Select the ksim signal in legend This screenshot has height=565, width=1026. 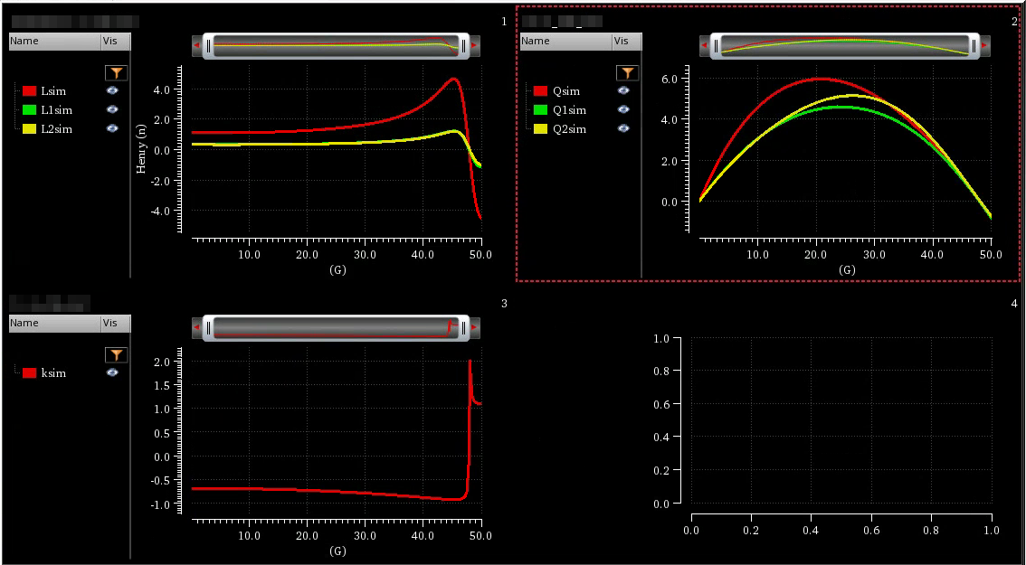(x=53, y=373)
